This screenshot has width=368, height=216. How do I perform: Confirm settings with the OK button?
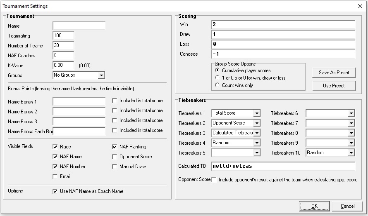tap(314, 206)
